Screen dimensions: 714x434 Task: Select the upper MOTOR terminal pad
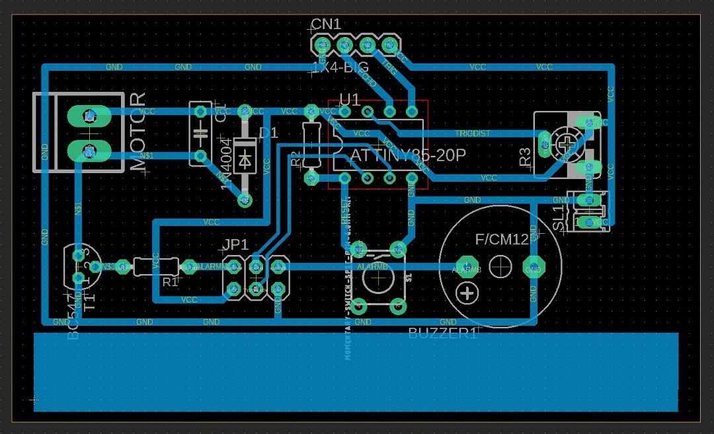(x=89, y=116)
